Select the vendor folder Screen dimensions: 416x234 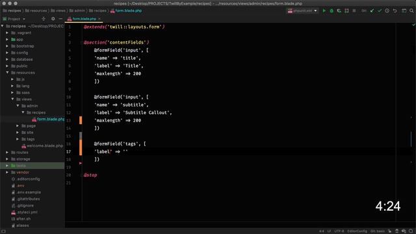pos(20,172)
